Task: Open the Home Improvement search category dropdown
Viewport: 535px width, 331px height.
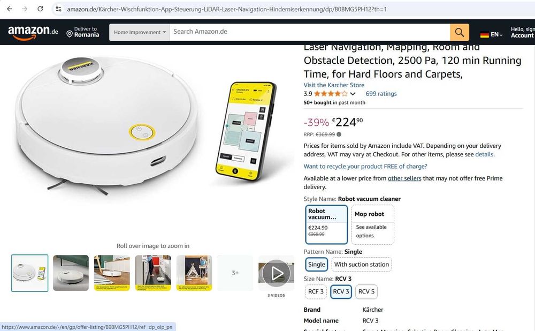Action: click(x=140, y=33)
